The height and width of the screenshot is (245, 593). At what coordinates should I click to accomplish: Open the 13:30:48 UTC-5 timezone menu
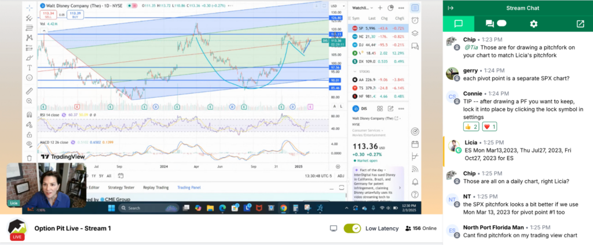pos(319,176)
